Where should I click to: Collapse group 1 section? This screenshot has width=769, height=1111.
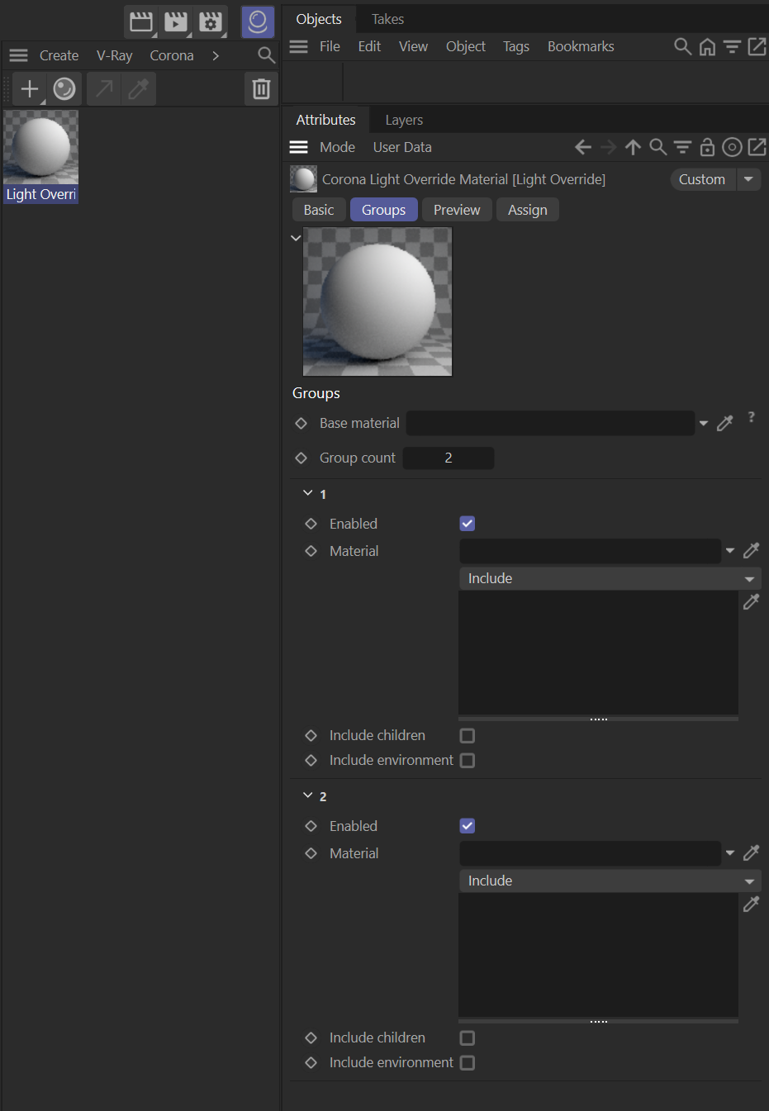coord(308,493)
